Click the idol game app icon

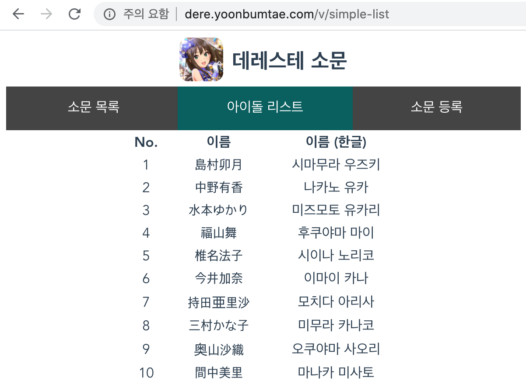(201, 59)
